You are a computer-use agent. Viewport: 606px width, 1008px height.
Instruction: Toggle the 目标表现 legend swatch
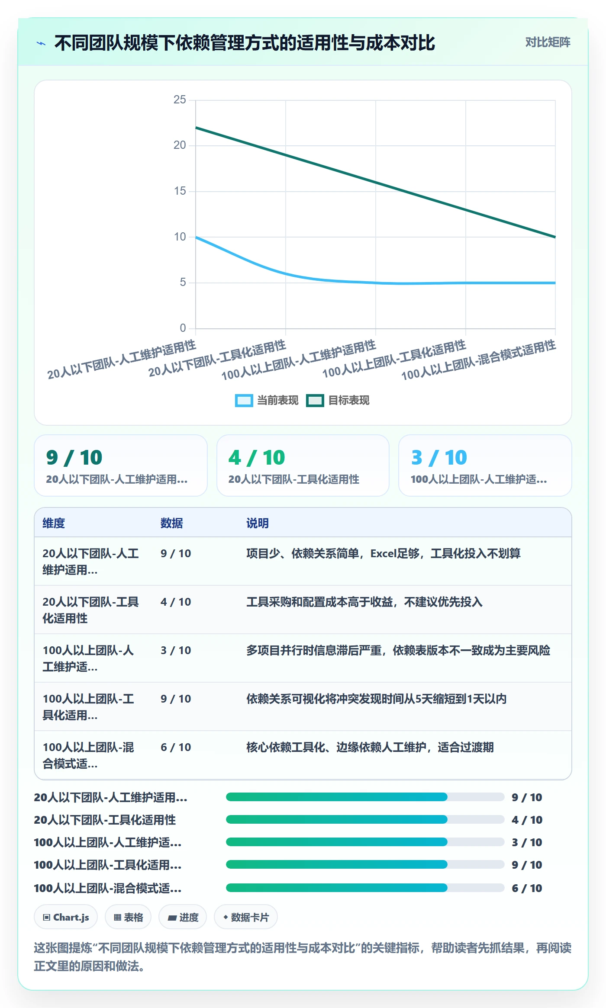click(x=315, y=401)
